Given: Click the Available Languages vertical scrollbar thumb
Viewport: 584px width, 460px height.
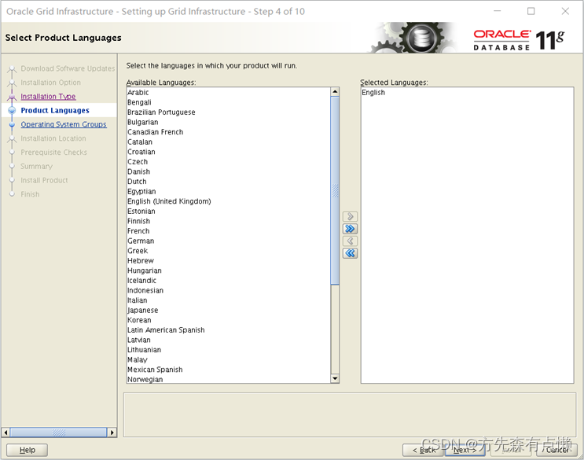Looking at the screenshot, I should 335,191.
